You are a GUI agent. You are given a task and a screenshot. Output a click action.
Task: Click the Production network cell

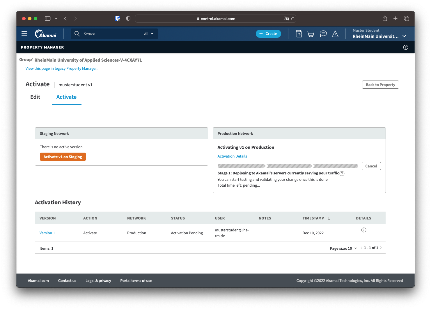point(136,233)
